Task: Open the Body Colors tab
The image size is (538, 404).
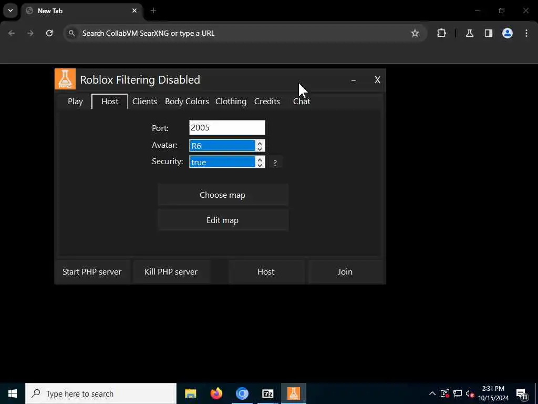Action: tap(187, 102)
